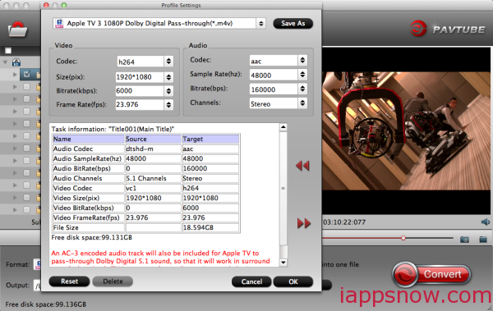The image size is (493, 311).
Task: Mute audio with the speaker icon
Action: pyautogui.click(x=486, y=222)
